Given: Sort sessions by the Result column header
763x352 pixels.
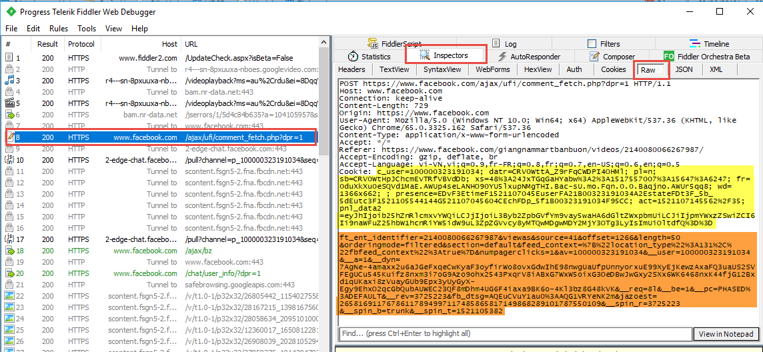Looking at the screenshot, I should tap(47, 44).
